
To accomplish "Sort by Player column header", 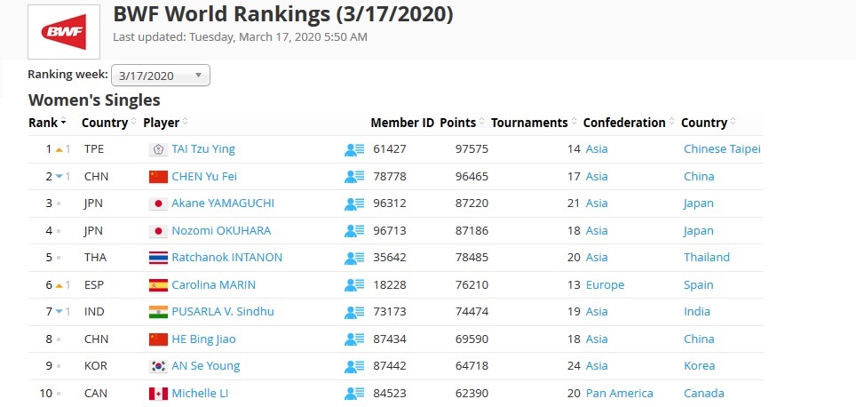I will (x=162, y=123).
